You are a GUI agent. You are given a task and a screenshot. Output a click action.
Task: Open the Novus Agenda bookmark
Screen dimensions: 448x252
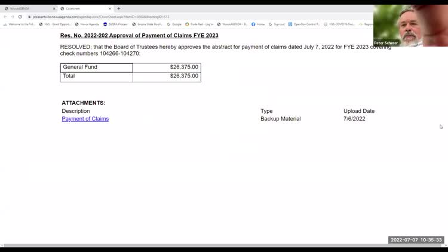tap(87, 24)
